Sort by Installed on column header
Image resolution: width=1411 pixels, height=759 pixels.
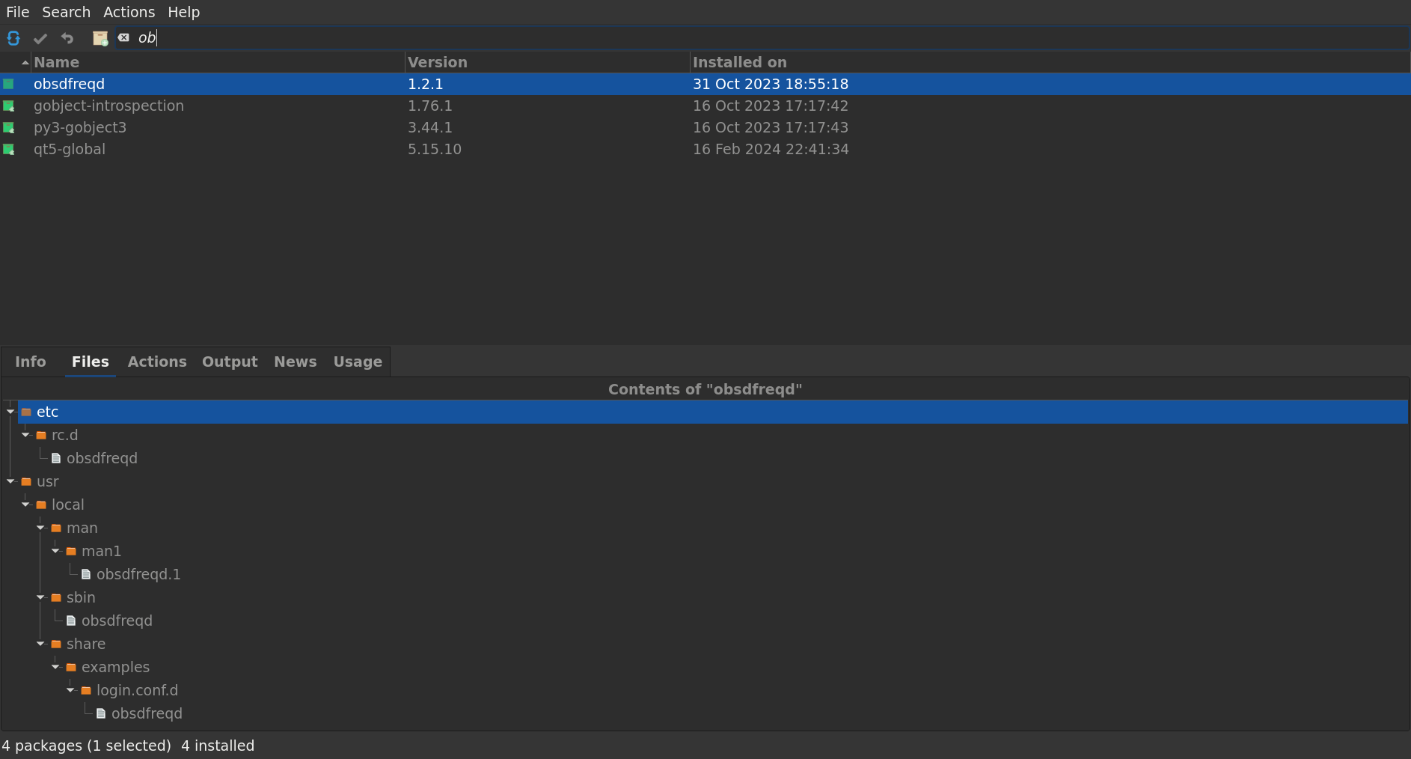point(739,62)
